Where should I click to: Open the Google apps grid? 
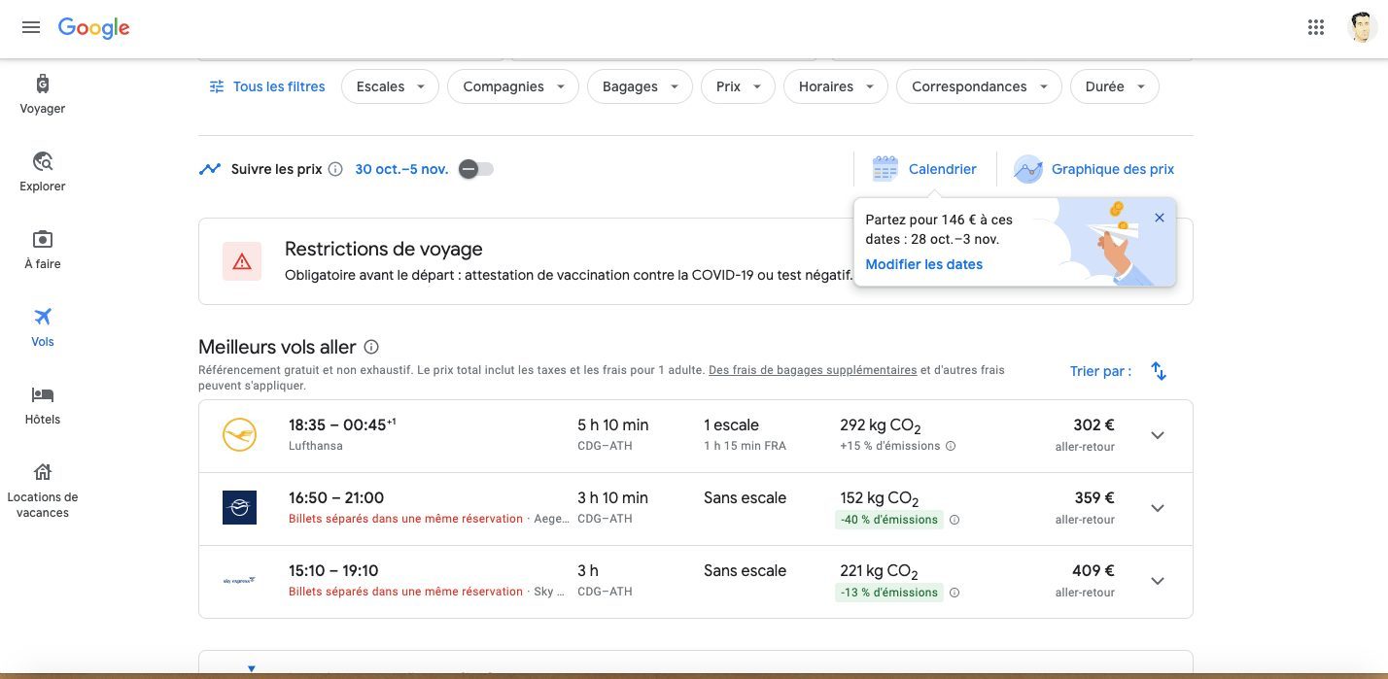click(1316, 27)
